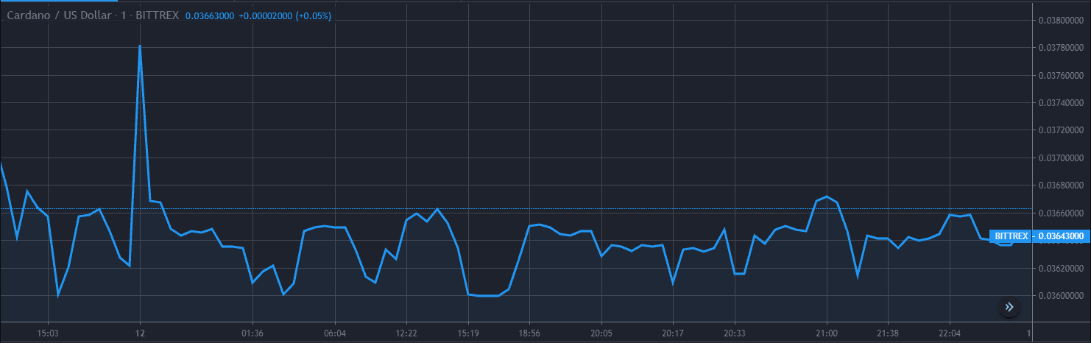Click the 0.03700000 price axis label
The width and height of the screenshot is (1091, 343).
[x=1061, y=158]
